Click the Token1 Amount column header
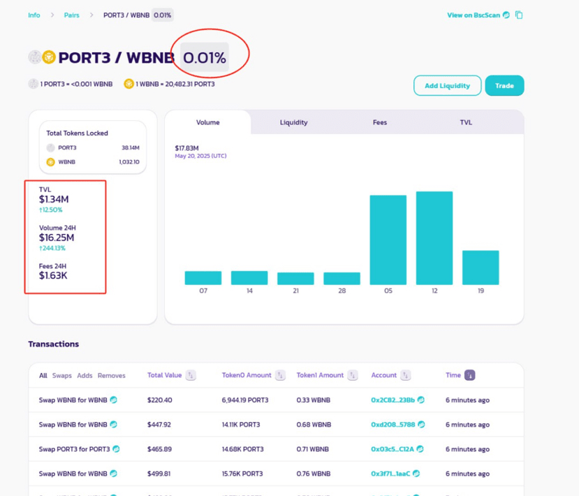Screen dimensions: 579x496 point(320,375)
